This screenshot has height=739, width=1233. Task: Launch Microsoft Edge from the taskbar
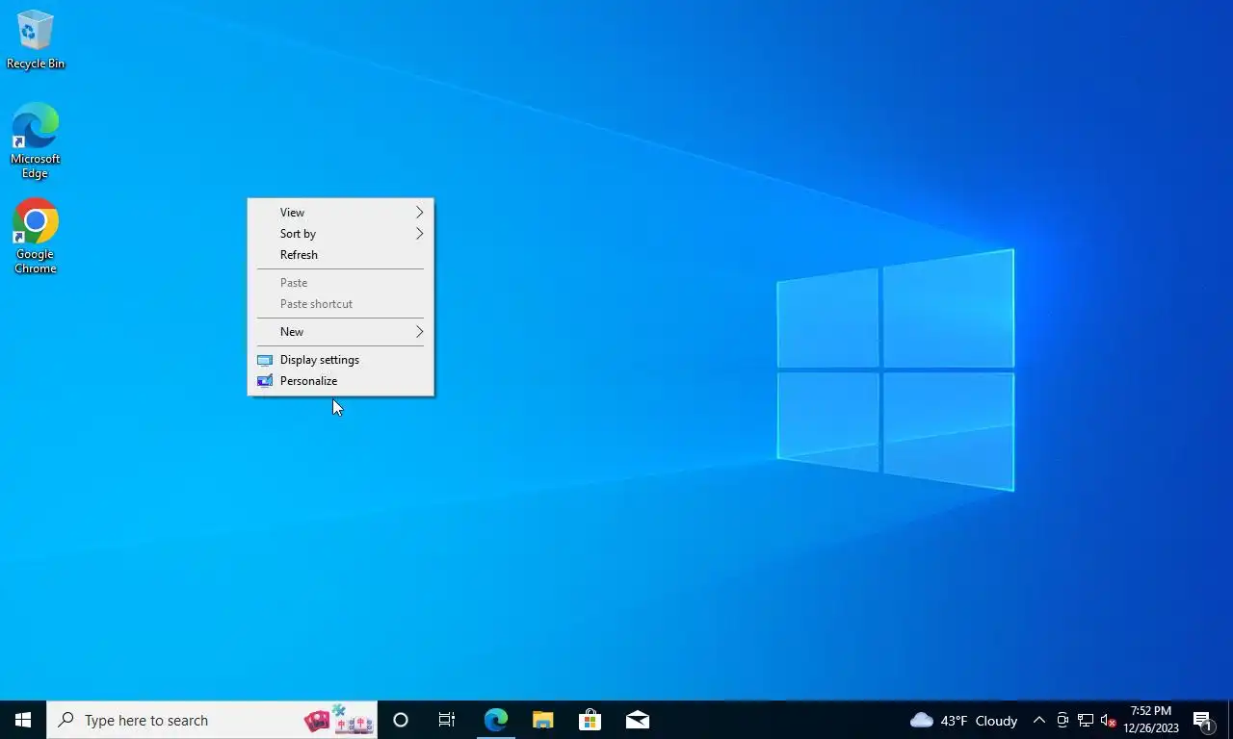pyautogui.click(x=495, y=720)
